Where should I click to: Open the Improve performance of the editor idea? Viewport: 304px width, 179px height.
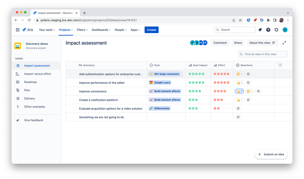point(102,83)
